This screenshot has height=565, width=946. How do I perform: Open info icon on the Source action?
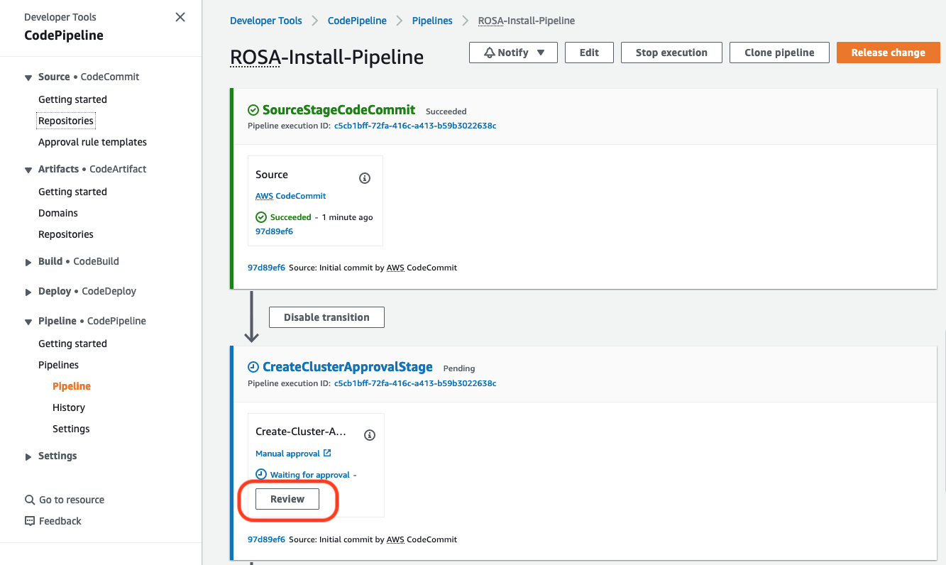coord(365,178)
